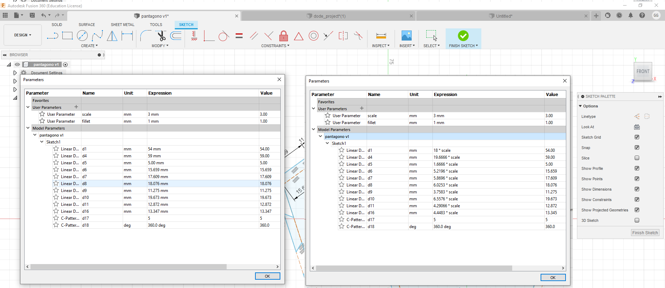Toggle the Show Profile checkbox
Image resolution: width=665 pixels, height=288 pixels.
tap(637, 168)
